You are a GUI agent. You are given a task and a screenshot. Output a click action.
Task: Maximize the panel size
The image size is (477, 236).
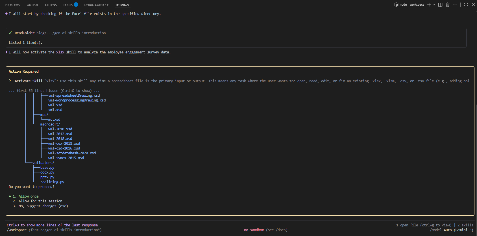pos(466,5)
